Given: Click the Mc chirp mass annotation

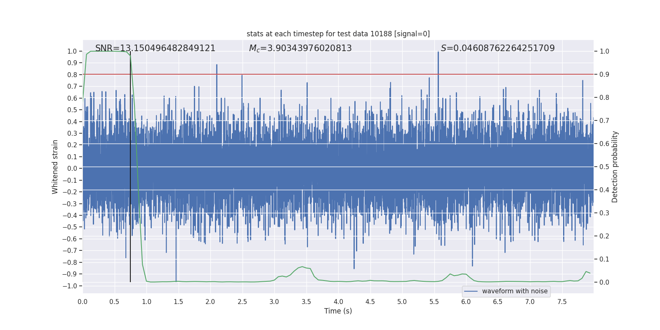Looking at the screenshot, I should [300, 48].
